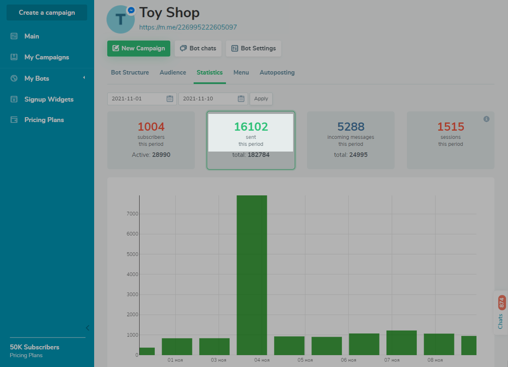
Task: Click the start date field 2021-11-01
Action: [x=137, y=99]
